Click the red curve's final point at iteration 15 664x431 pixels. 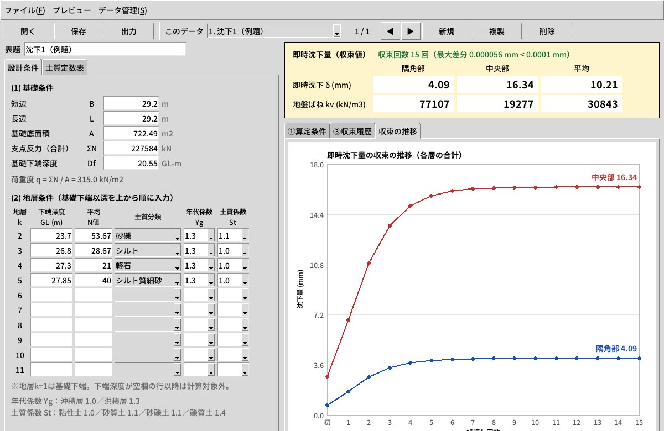tap(640, 187)
